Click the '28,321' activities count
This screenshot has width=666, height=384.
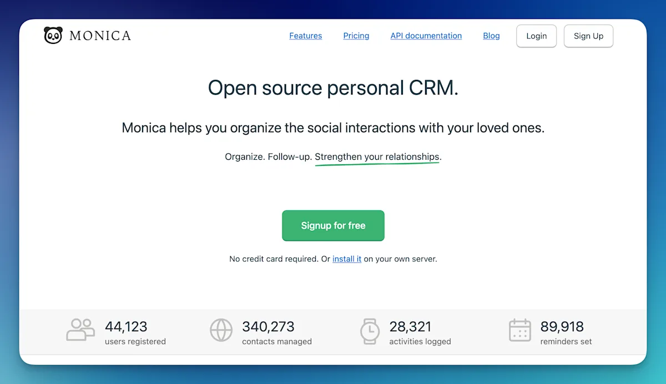pos(410,326)
